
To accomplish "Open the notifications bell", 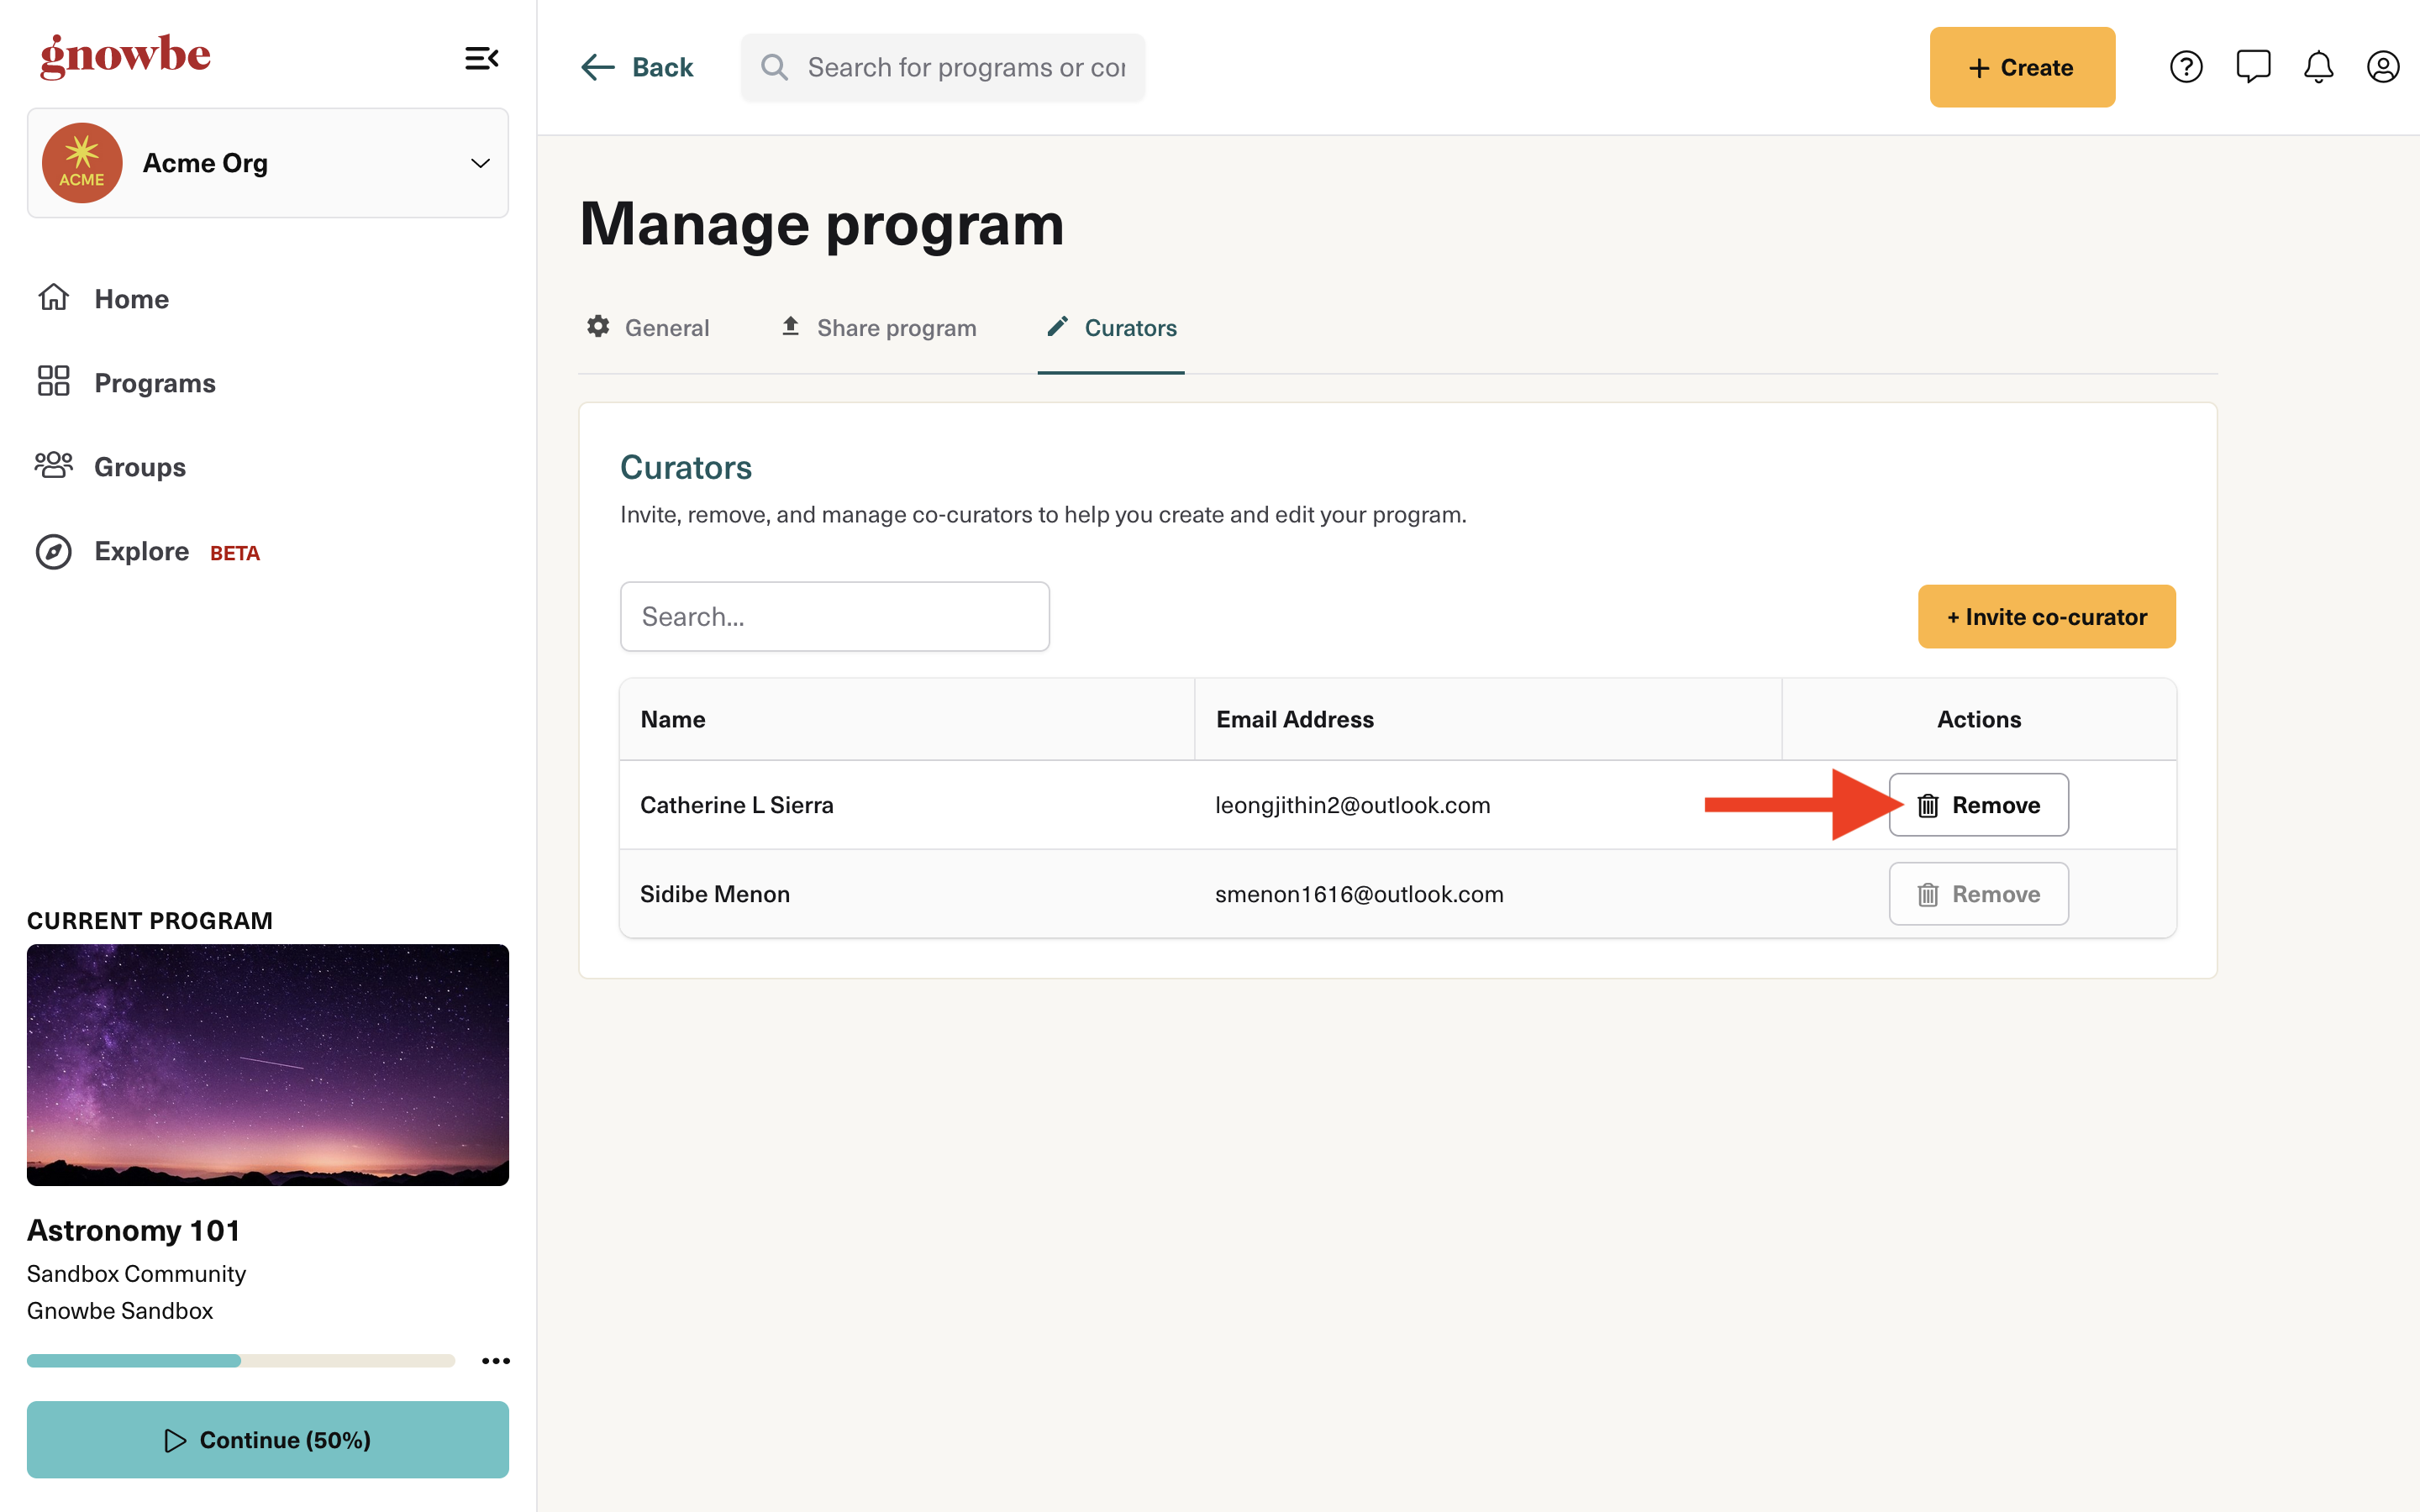I will (x=2318, y=67).
